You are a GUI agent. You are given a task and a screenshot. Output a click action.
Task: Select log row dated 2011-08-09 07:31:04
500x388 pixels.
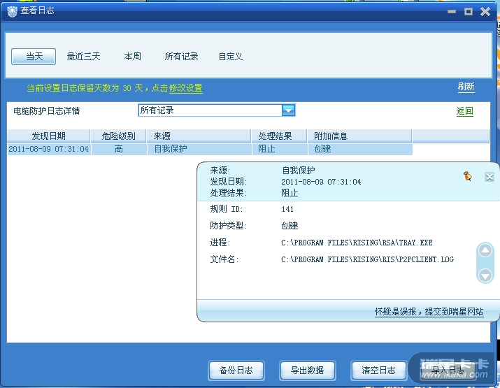click(210, 149)
